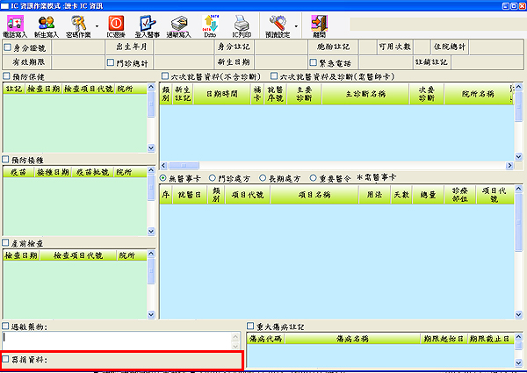Screen dimensions: 527x373
Task: Check the 身分證號 checkbox
Action: tap(9, 48)
